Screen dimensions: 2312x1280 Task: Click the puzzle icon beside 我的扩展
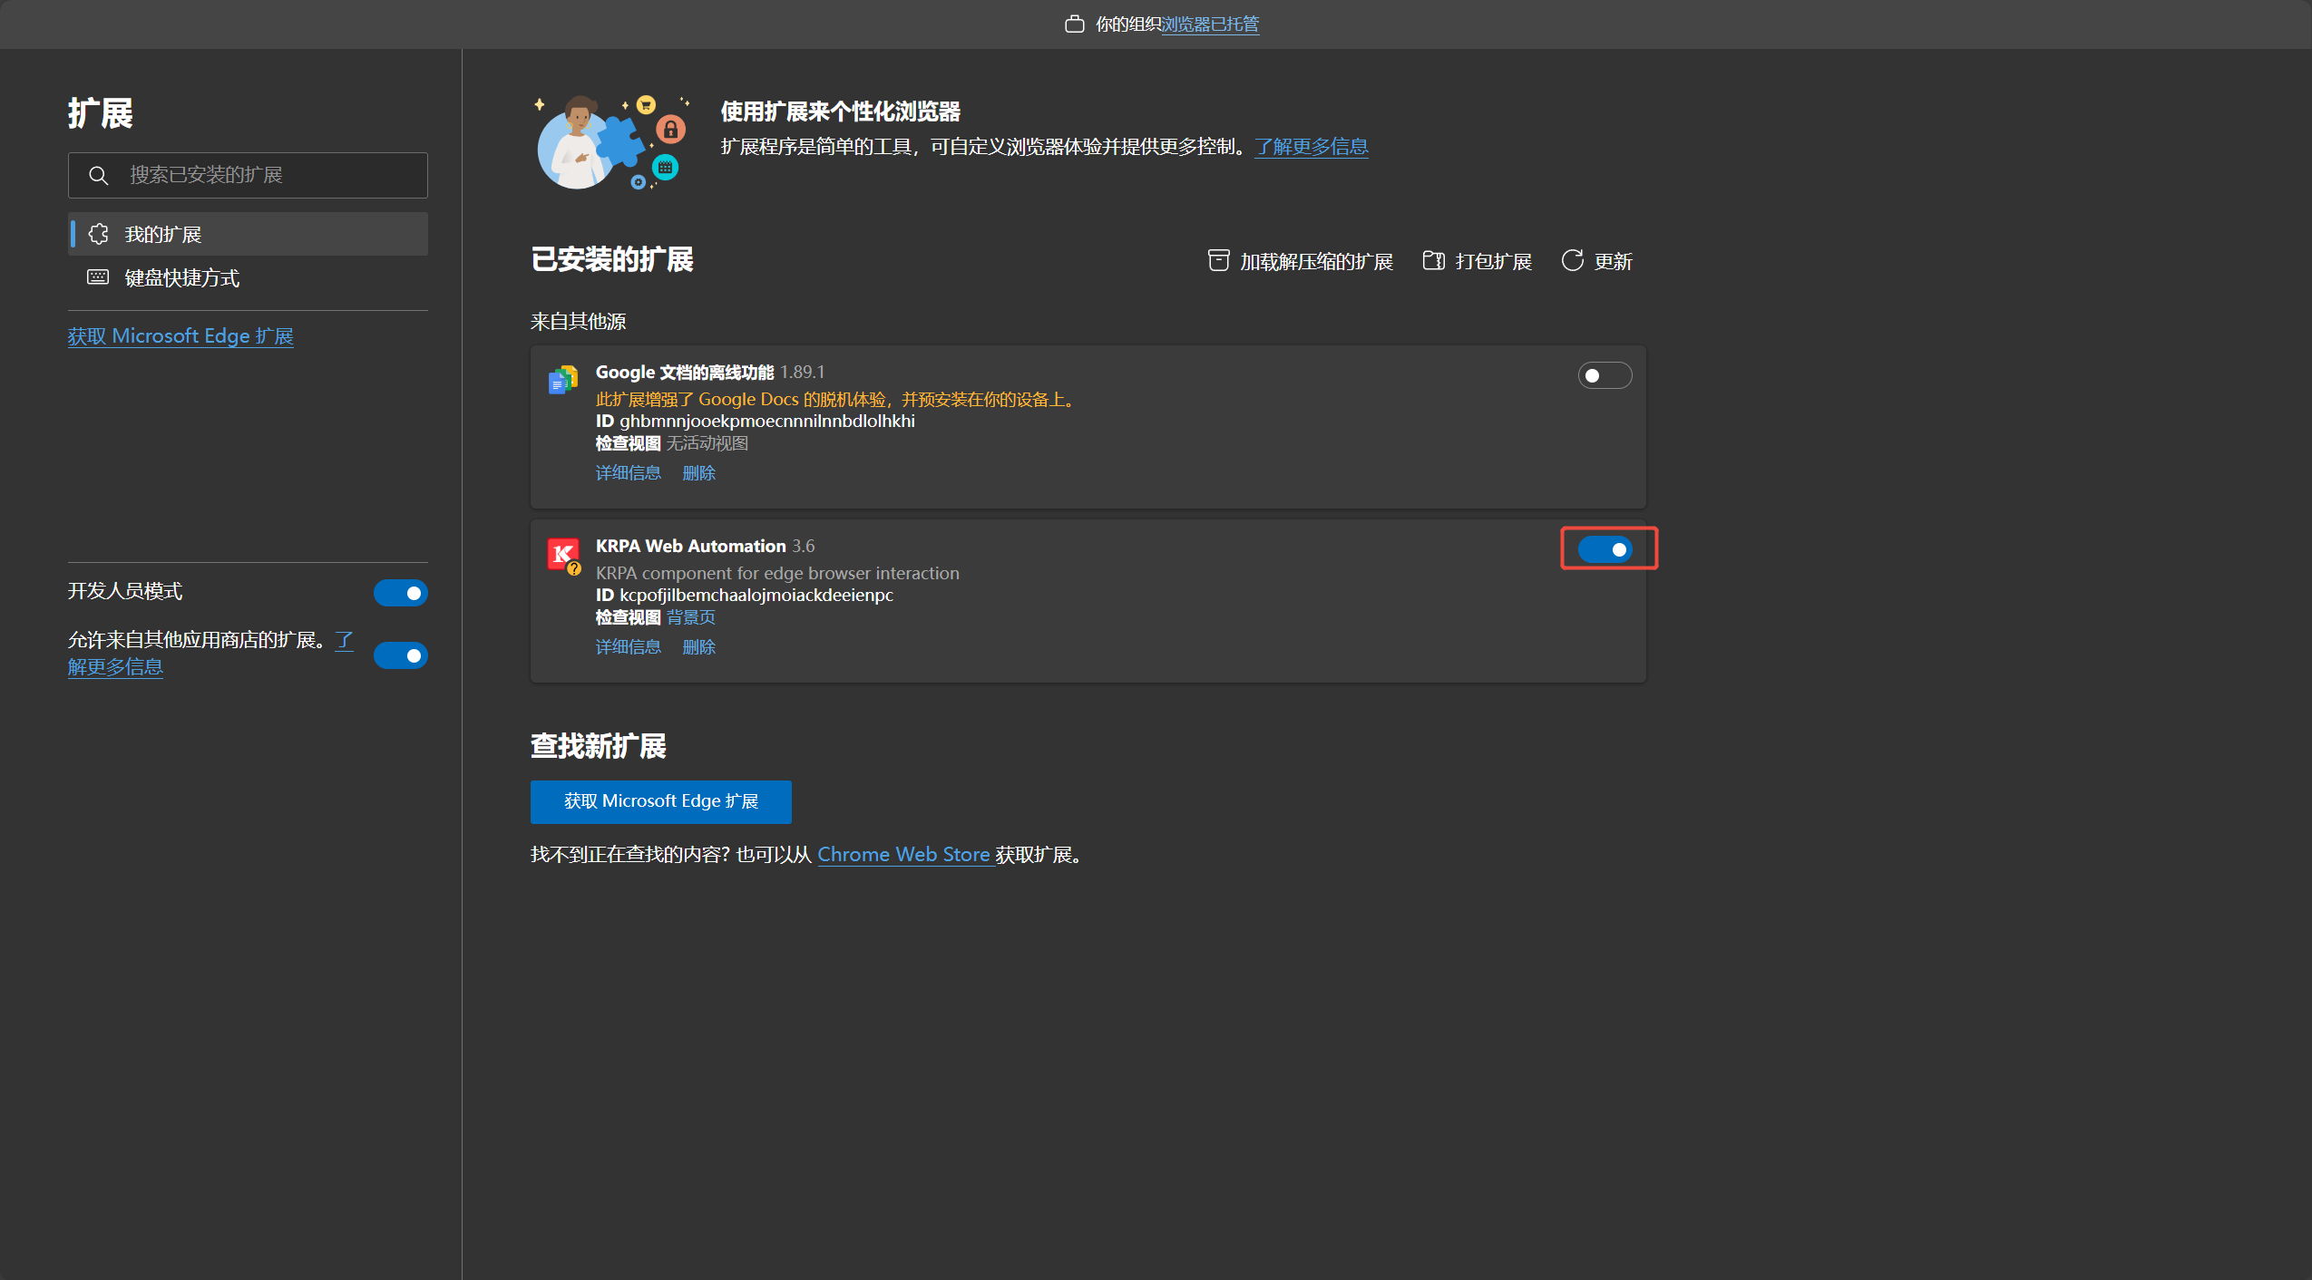coord(99,234)
